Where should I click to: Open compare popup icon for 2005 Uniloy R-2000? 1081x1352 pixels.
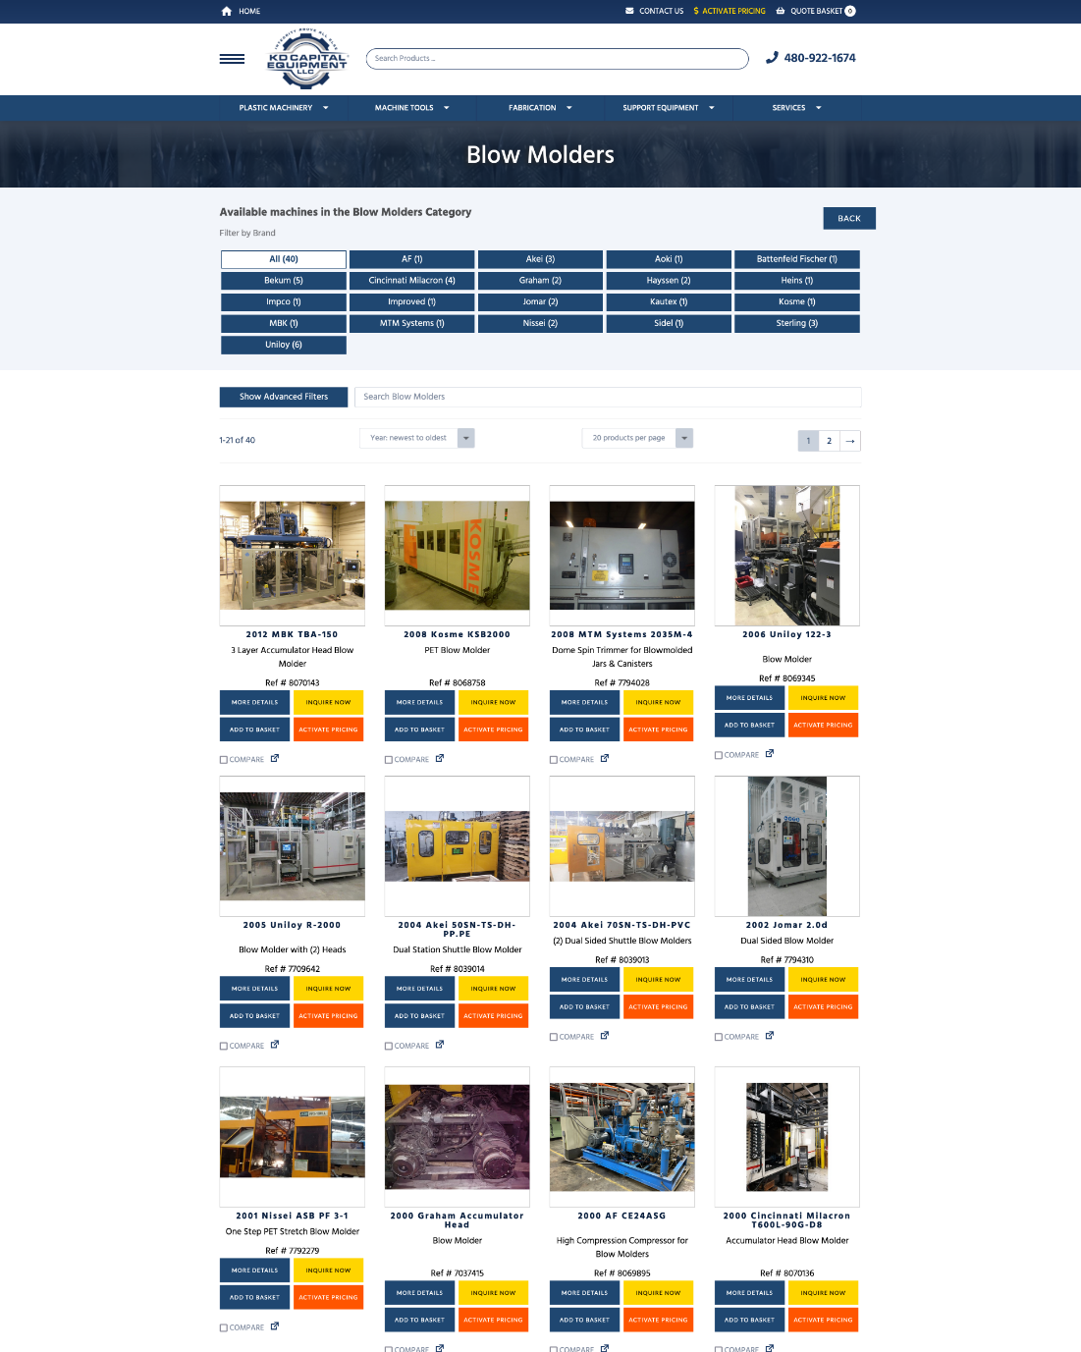[275, 1045]
